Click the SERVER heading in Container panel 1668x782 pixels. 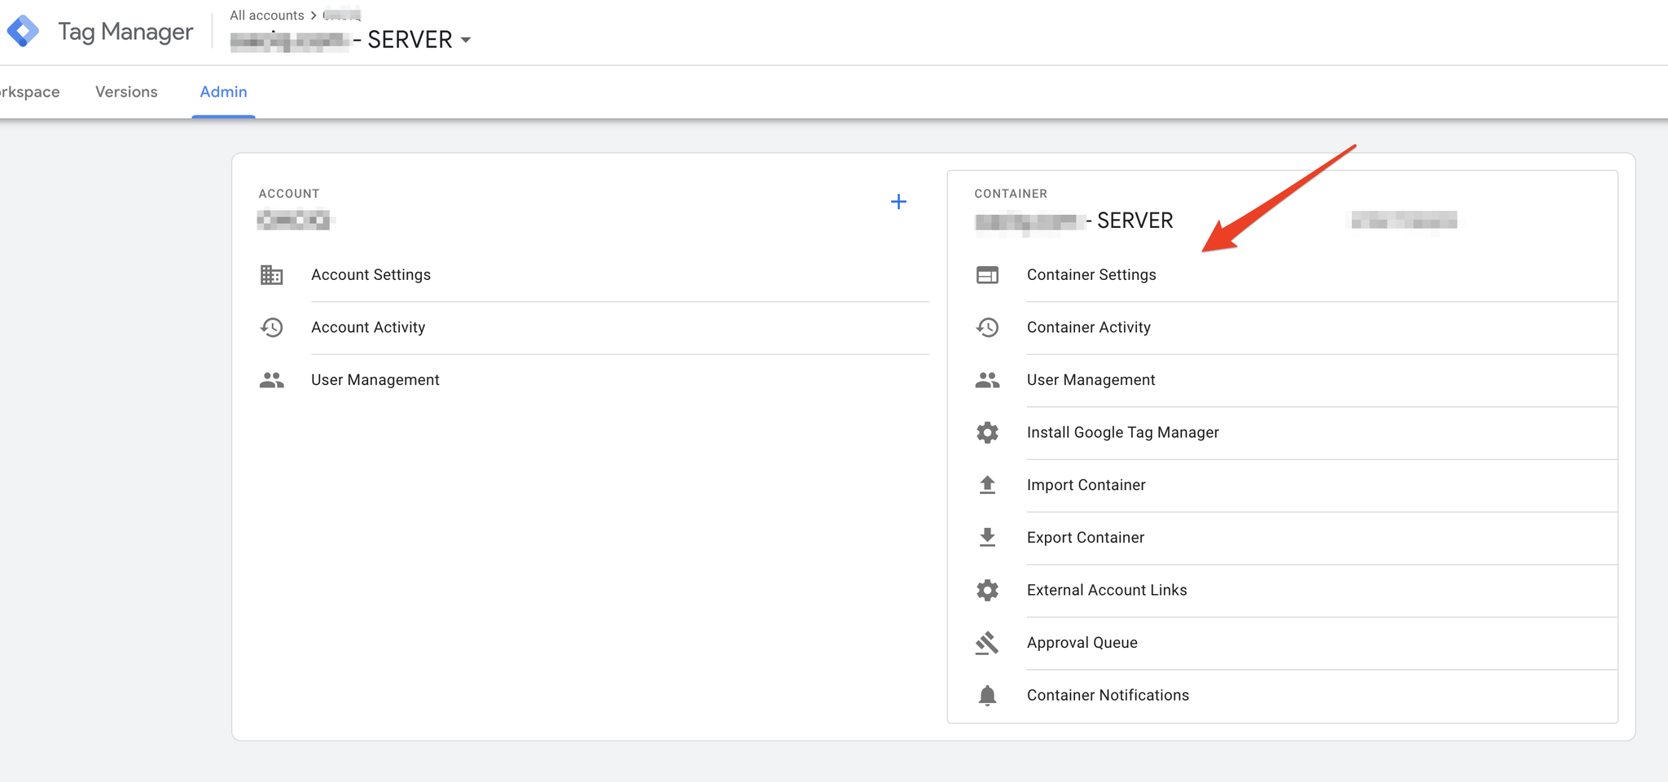click(1135, 221)
